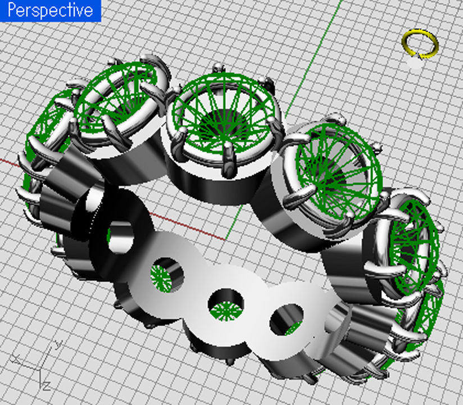Click the Perspective viewport title label
This screenshot has width=463, height=405.
50,10
